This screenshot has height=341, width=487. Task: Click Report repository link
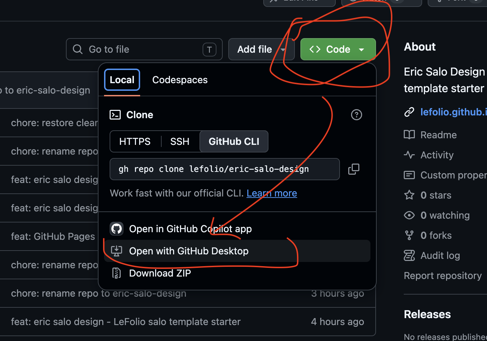click(x=443, y=276)
